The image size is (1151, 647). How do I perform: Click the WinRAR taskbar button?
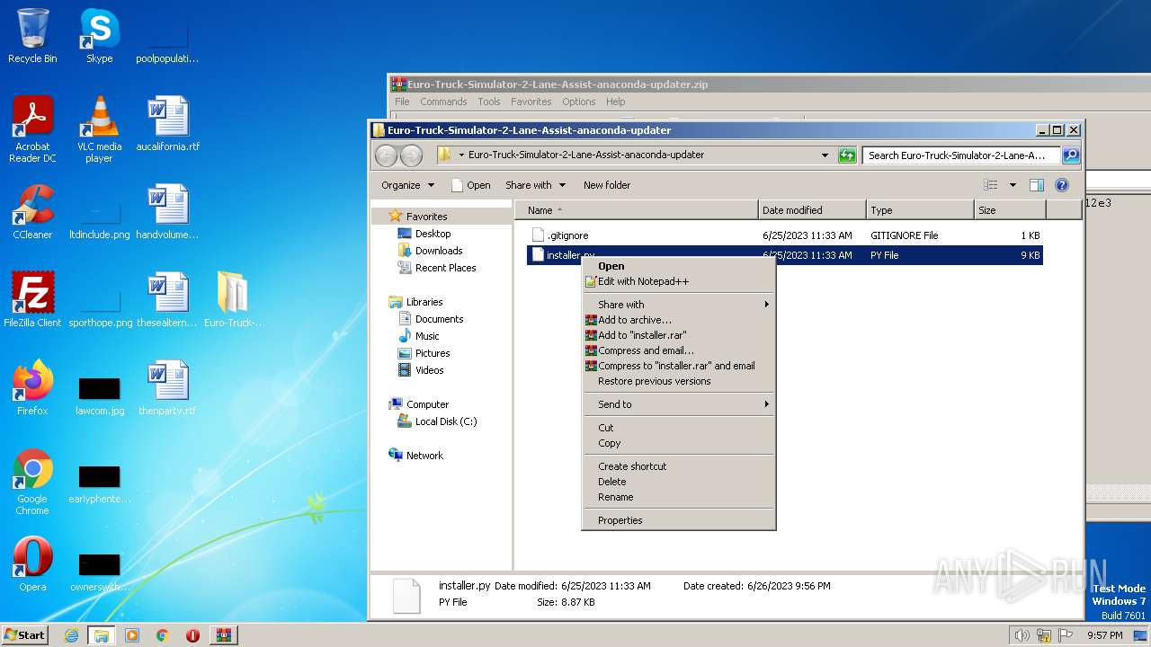coord(223,635)
